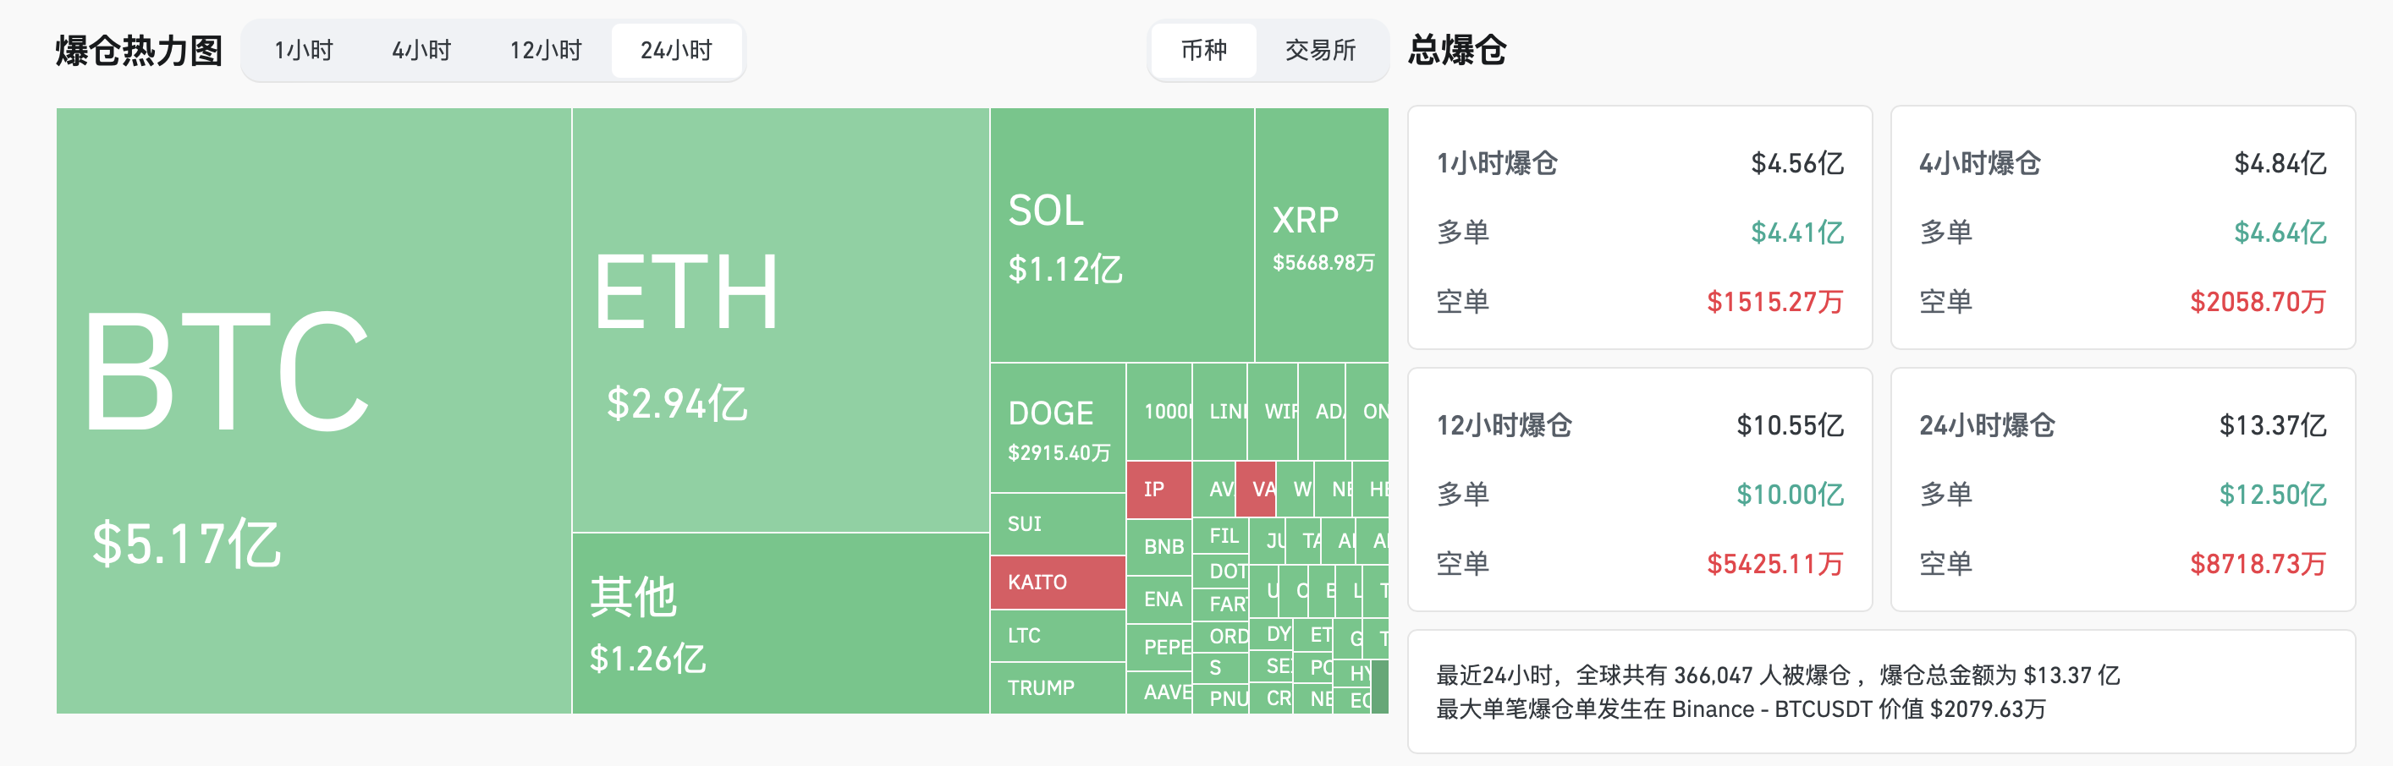The image size is (2393, 766).
Task: Select the 币种 grouping option
Action: 1203,50
